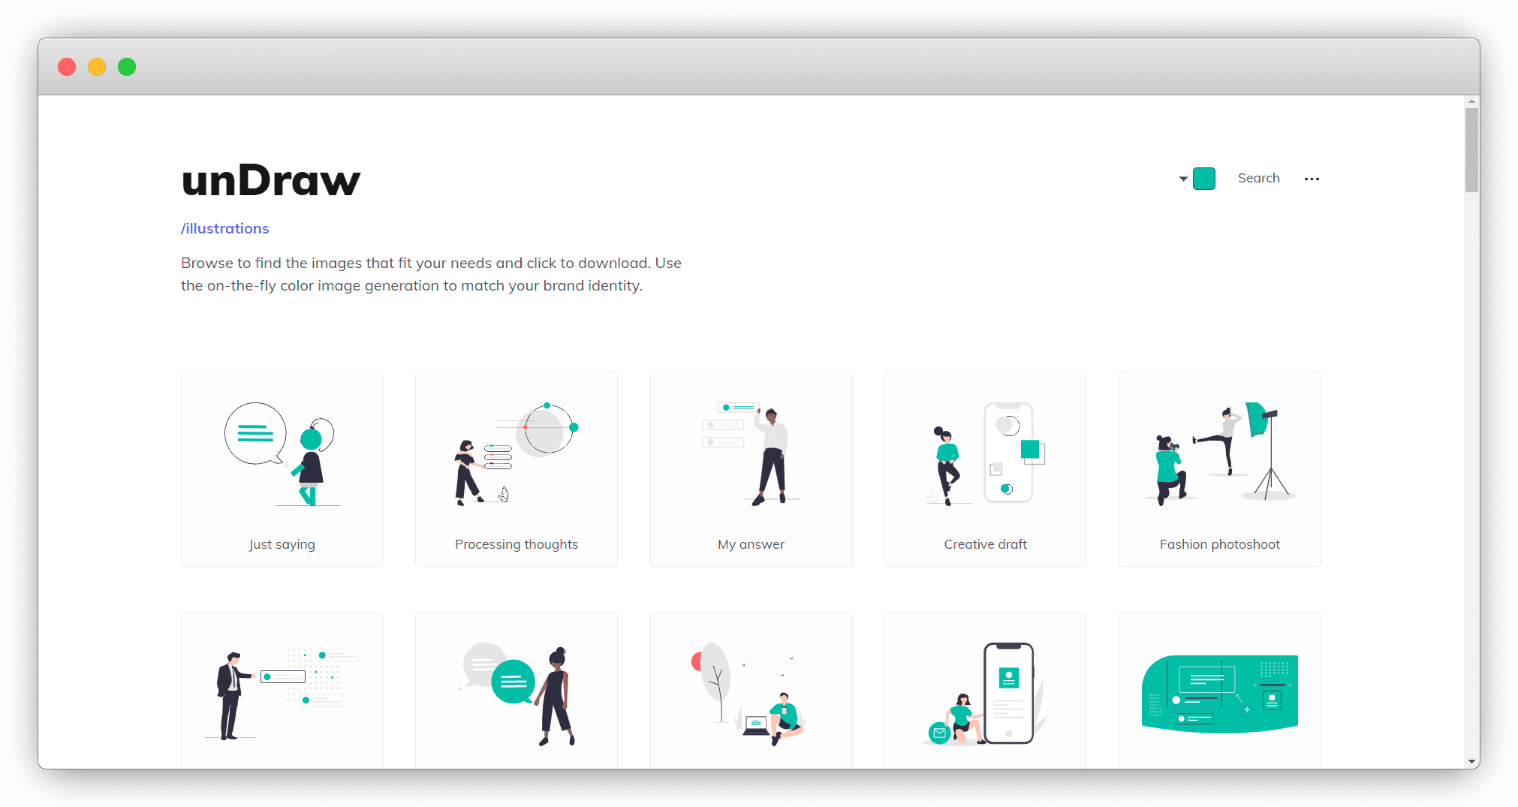Screen dimensions: 1518x807
Task: Click the scrollbar up arrow
Action: 1471,101
